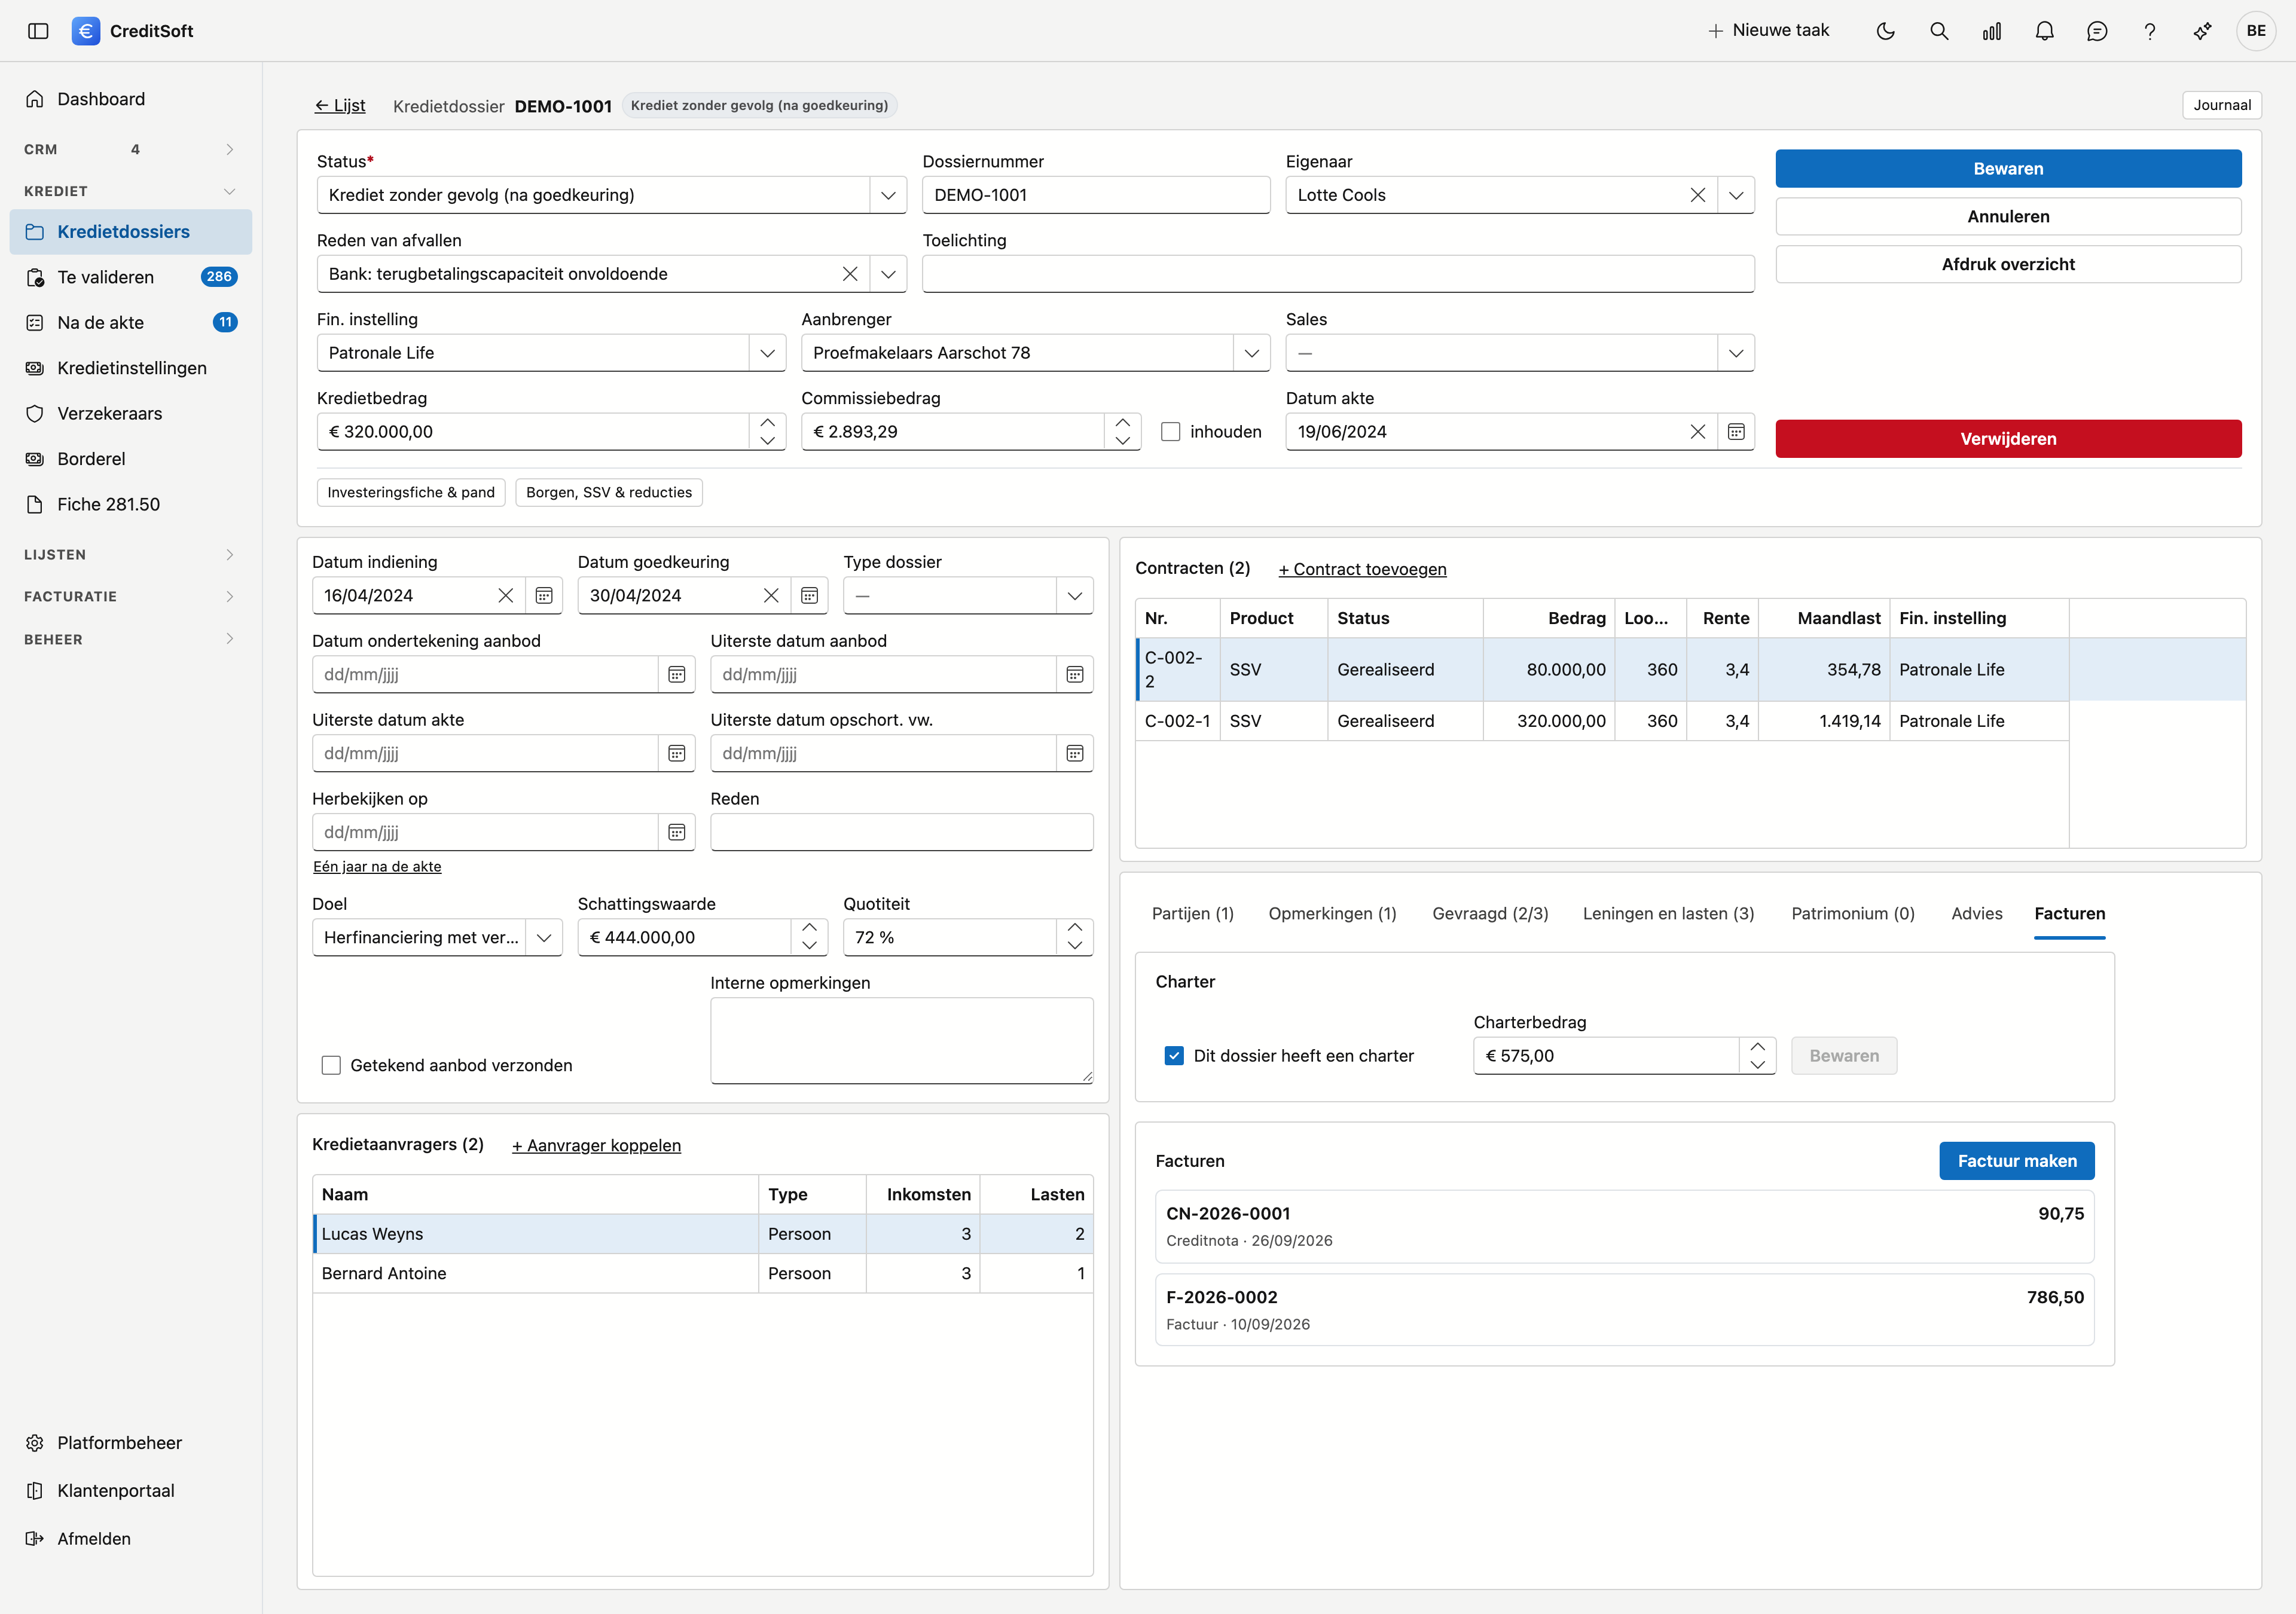Uncheck Dit dossier heeft een charter

[x=1174, y=1056]
